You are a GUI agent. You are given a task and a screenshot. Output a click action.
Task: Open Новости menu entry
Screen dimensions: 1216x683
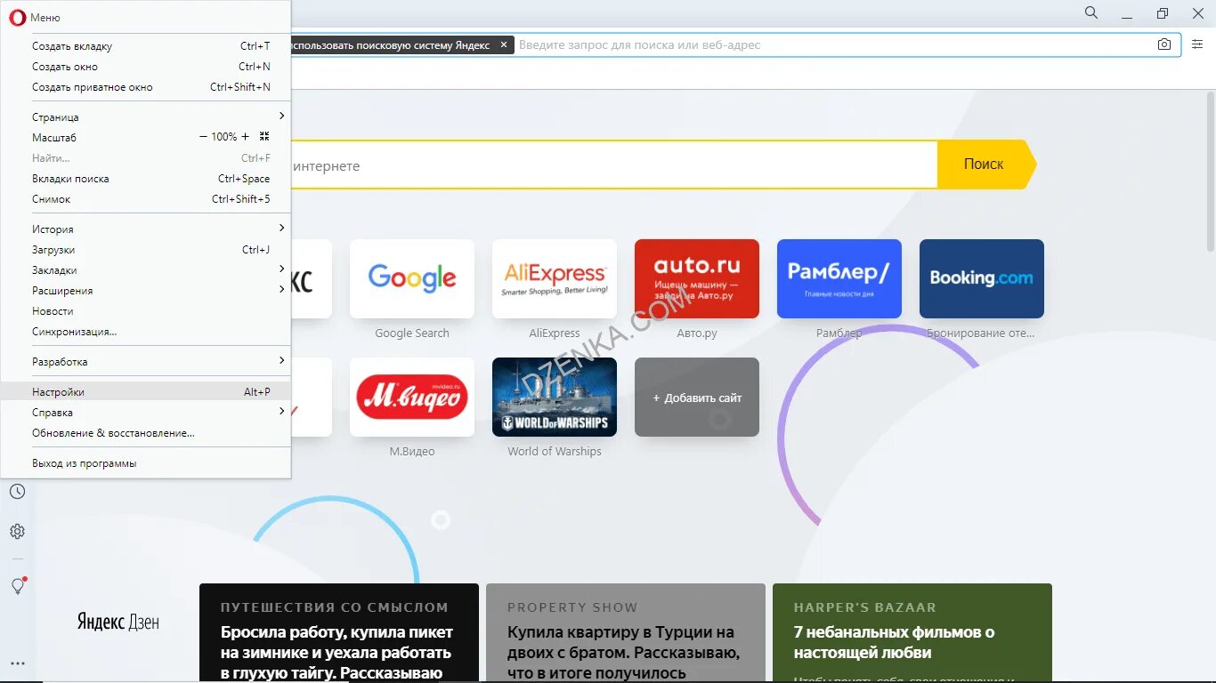[146, 311]
